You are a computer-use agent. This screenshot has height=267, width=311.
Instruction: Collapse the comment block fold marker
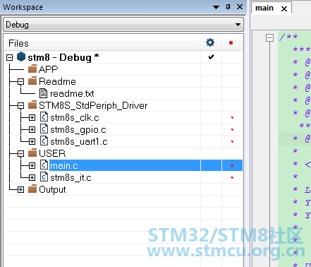(270, 37)
